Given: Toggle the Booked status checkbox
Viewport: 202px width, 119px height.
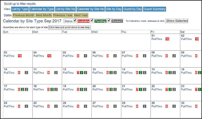Looking at the screenshot, I should [x=109, y=20].
